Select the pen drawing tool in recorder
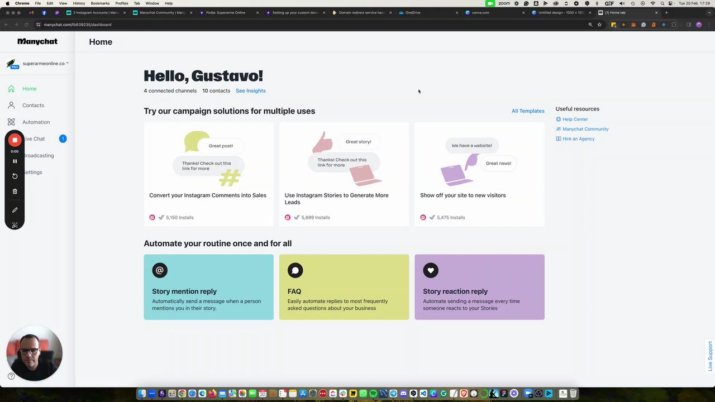Viewport: 715px width, 402px height. pyautogui.click(x=15, y=210)
